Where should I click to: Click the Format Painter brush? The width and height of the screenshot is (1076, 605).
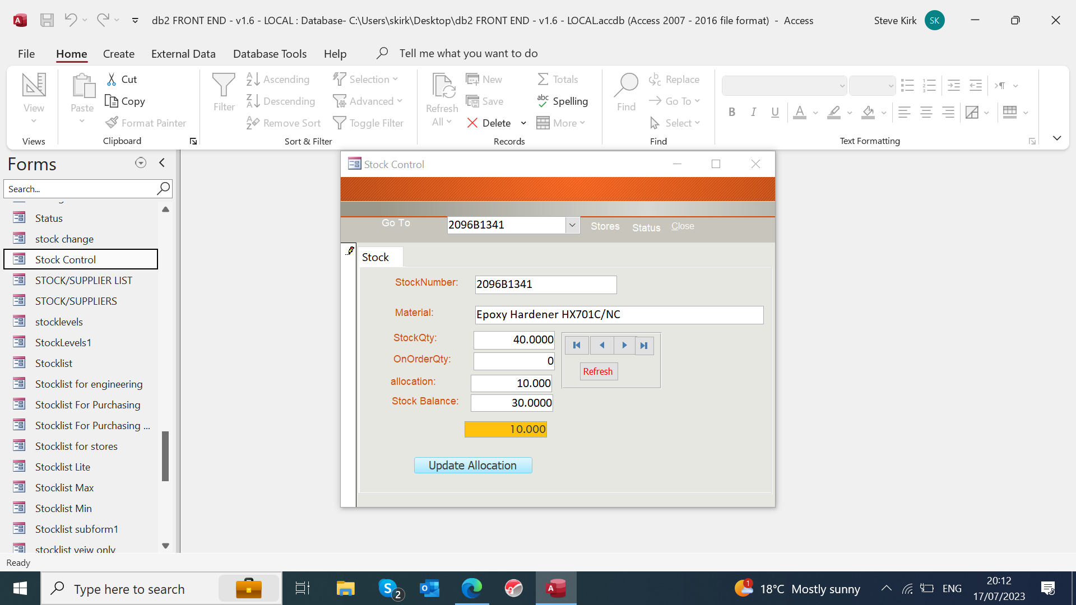click(112, 122)
